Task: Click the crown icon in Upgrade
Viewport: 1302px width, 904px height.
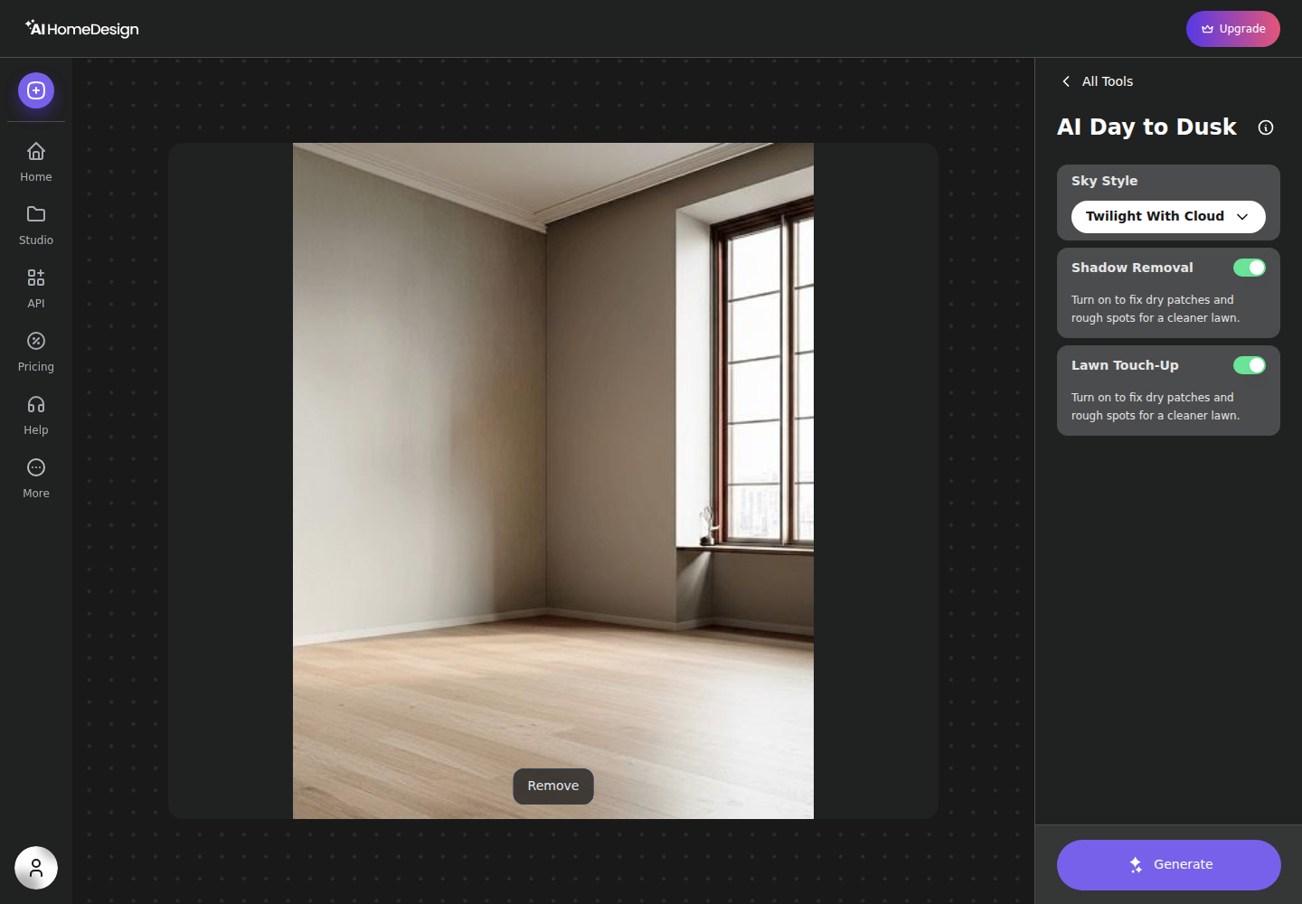Action: coord(1207,29)
